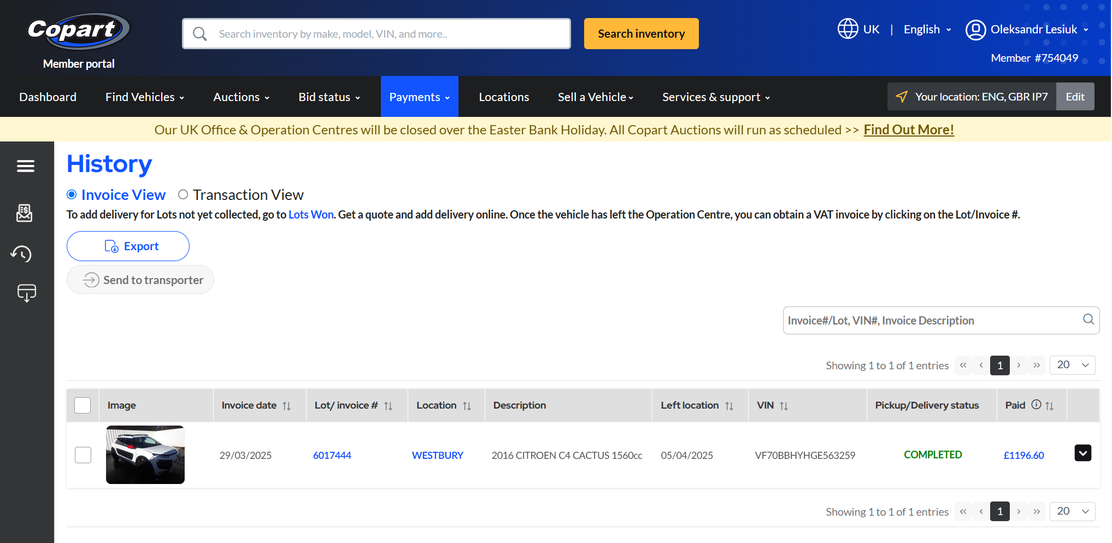The height and width of the screenshot is (543, 1112).
Task: Select the Invoice View radio button
Action: pos(72,194)
